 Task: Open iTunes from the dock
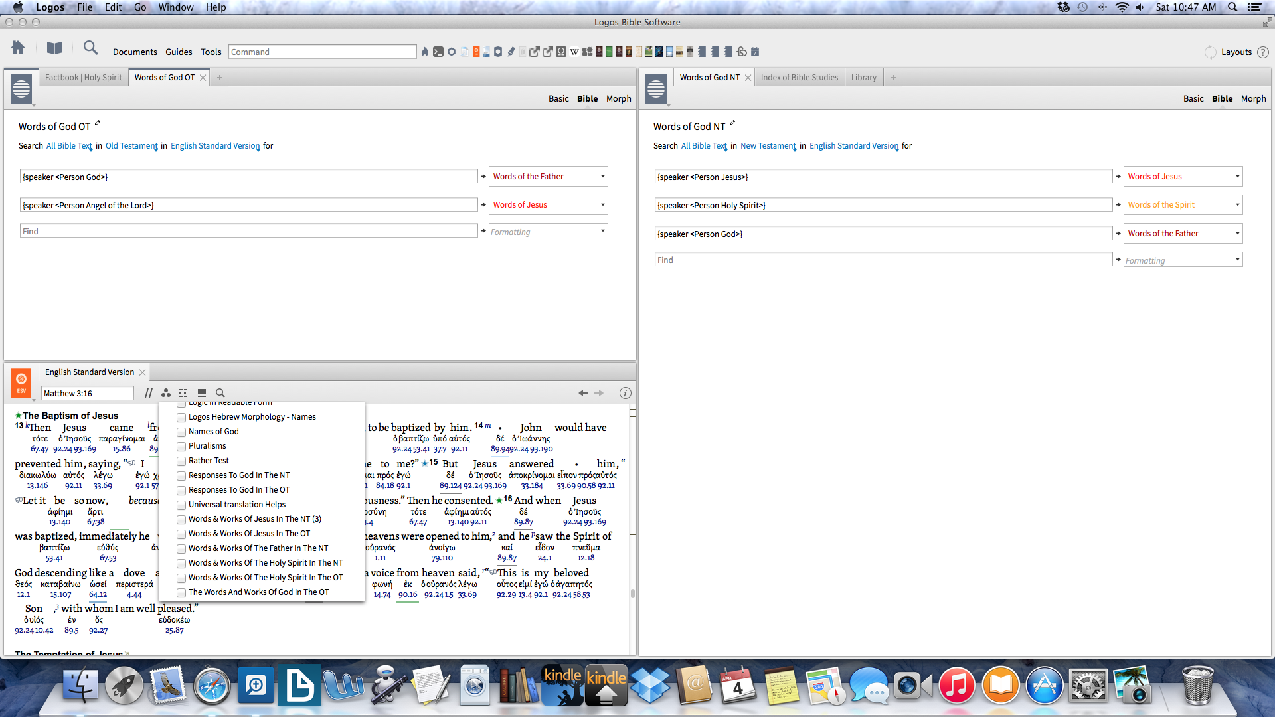[956, 686]
